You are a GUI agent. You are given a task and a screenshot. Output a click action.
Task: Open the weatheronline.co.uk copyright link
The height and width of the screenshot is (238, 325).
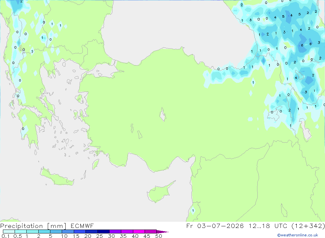[x=298, y=235]
